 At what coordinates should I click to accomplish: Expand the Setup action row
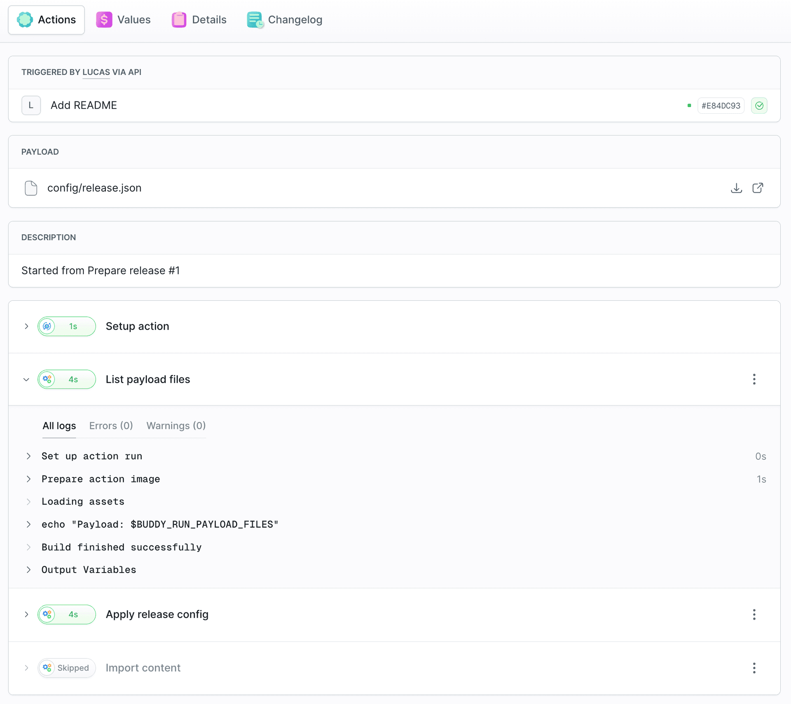26,327
